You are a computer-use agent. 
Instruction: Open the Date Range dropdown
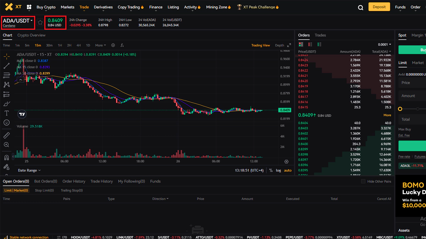click(29, 170)
